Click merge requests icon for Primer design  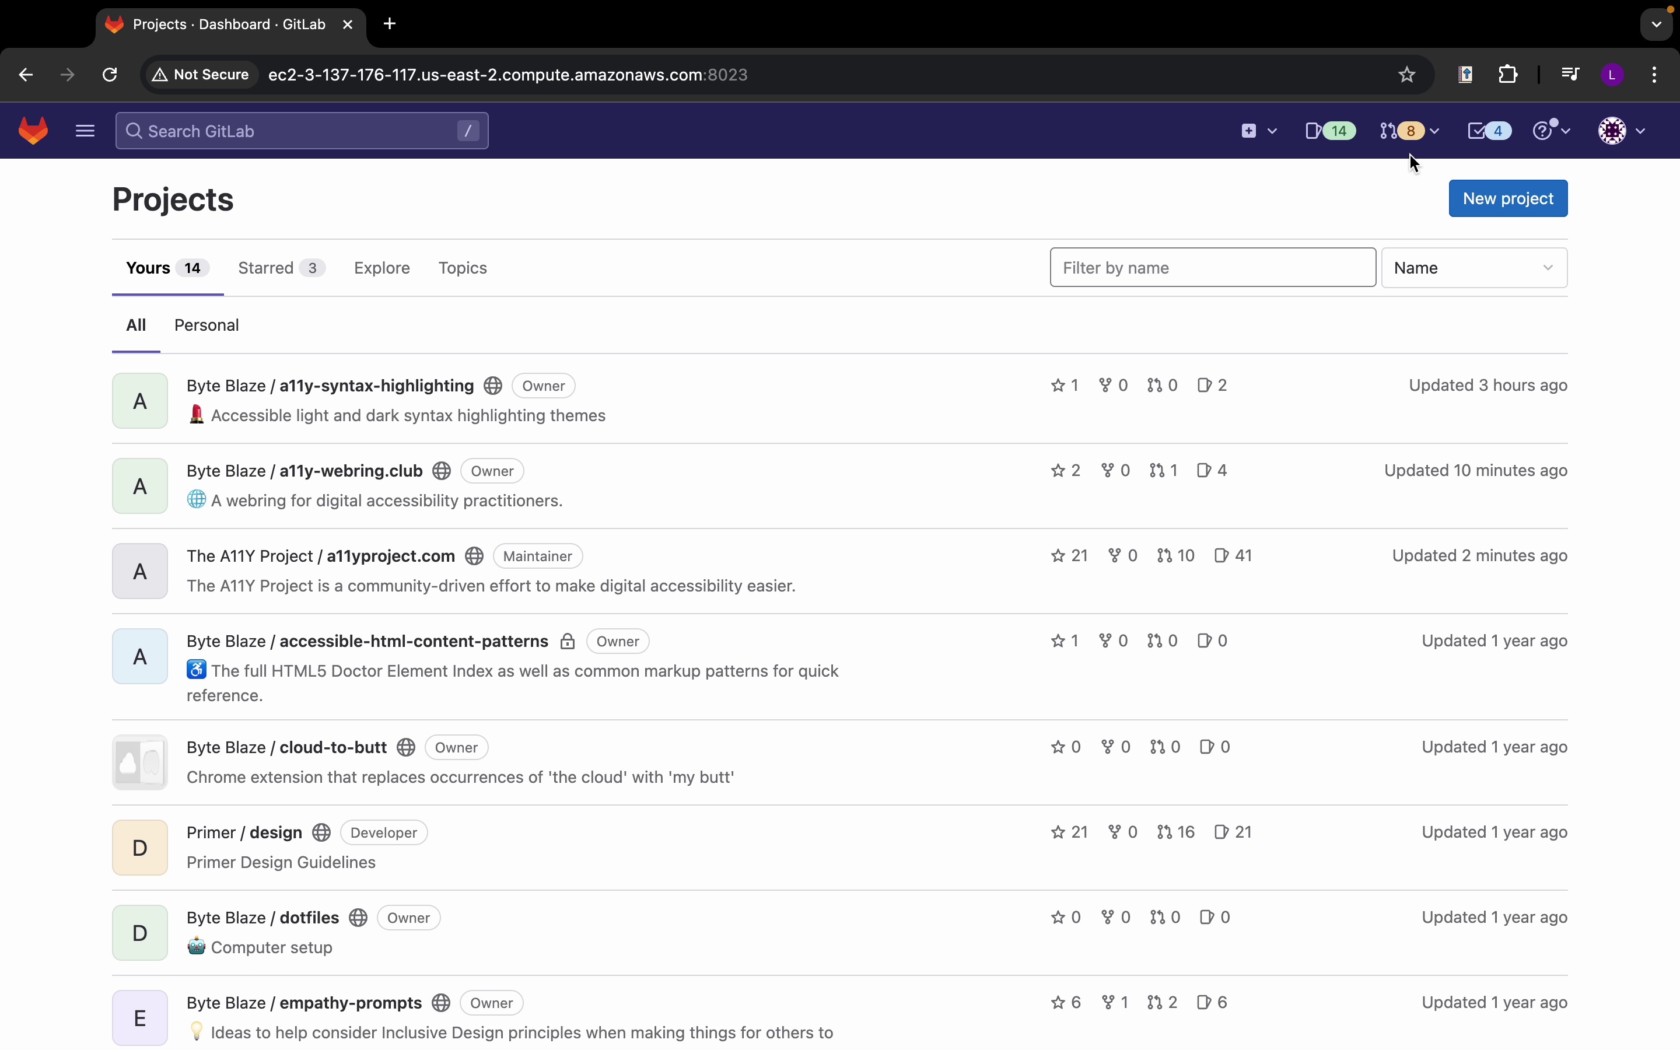(x=1165, y=832)
